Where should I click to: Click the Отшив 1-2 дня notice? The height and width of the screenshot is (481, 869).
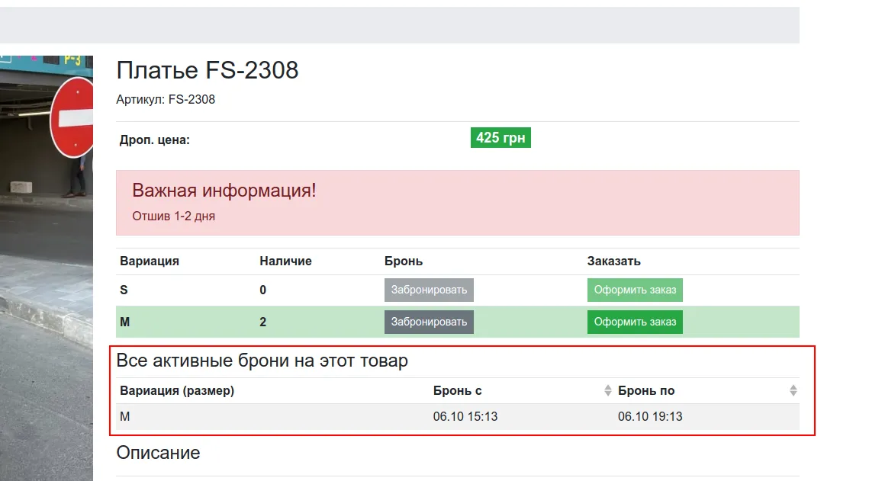tap(173, 216)
